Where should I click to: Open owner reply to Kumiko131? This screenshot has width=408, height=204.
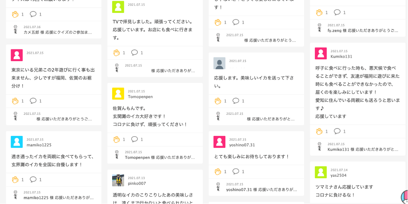coord(362,149)
